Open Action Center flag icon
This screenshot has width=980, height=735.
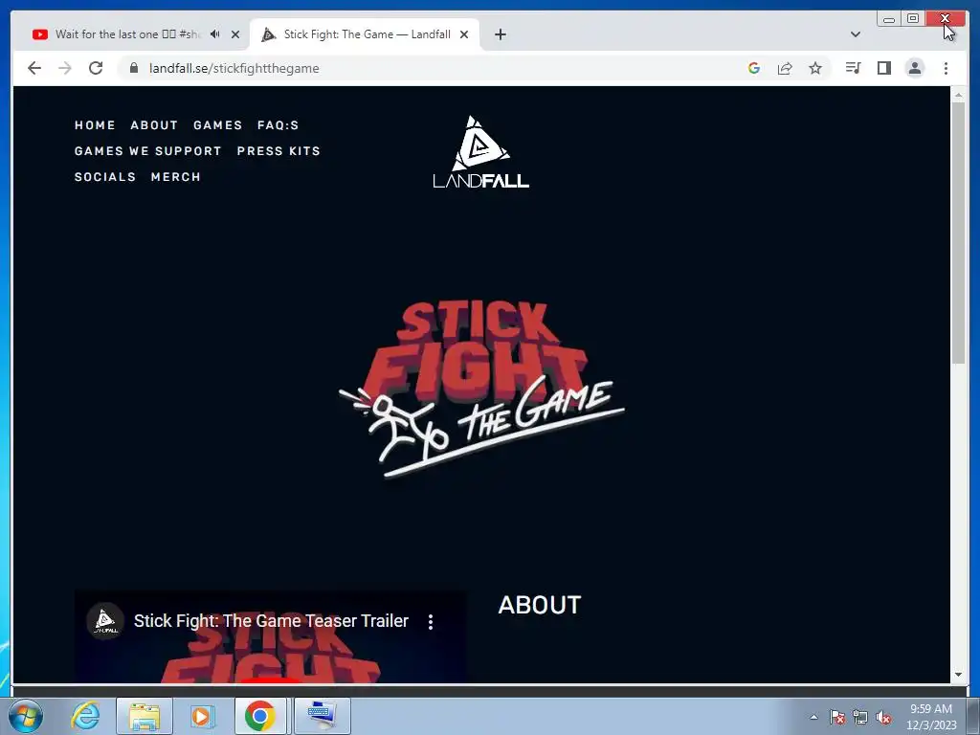pos(837,717)
